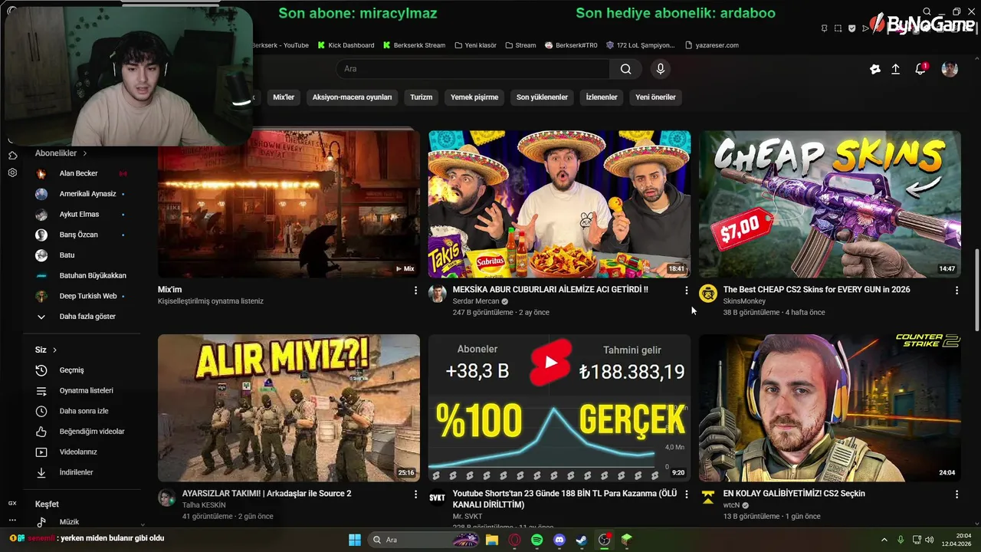
Task: Open options menu for Meksika Abur Cuburları video
Action: click(x=686, y=291)
